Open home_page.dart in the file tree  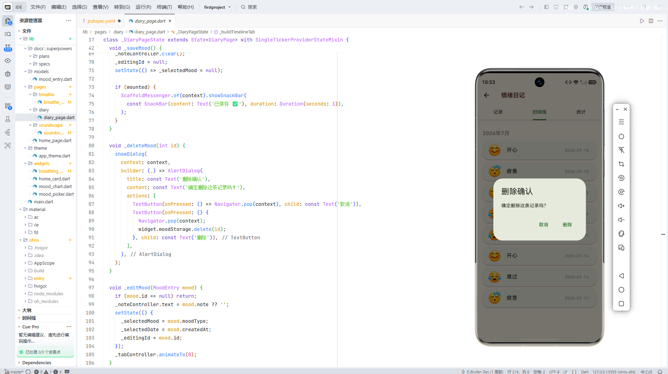tap(55, 140)
